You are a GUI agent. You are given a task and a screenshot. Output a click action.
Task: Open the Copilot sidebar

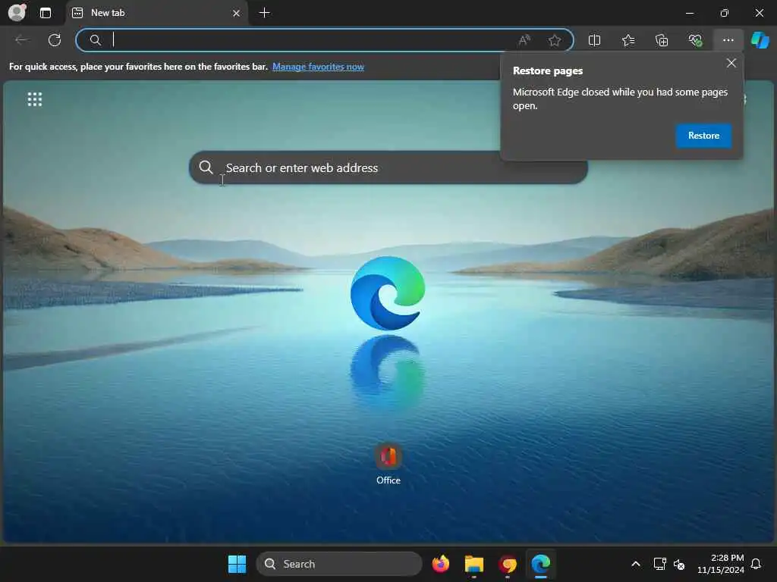(760, 40)
